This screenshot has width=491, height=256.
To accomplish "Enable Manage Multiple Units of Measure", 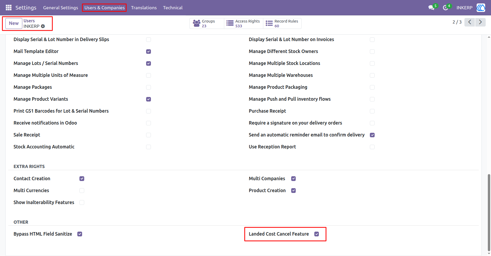I will [149, 75].
